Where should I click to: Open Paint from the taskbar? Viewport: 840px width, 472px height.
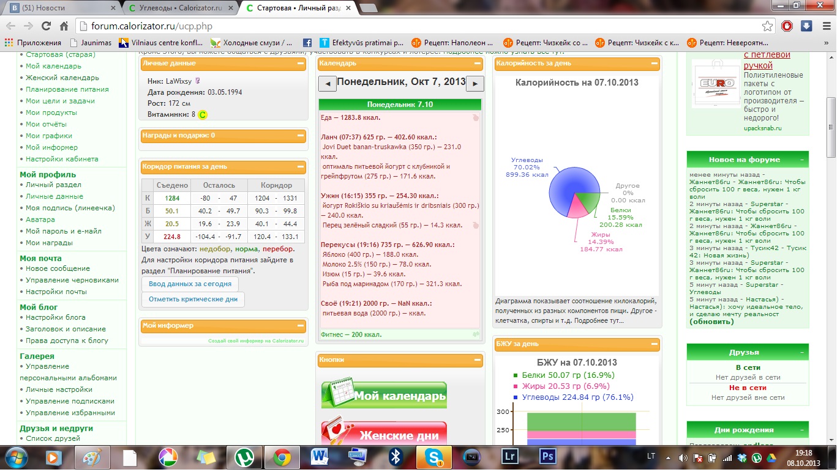pos(92,457)
